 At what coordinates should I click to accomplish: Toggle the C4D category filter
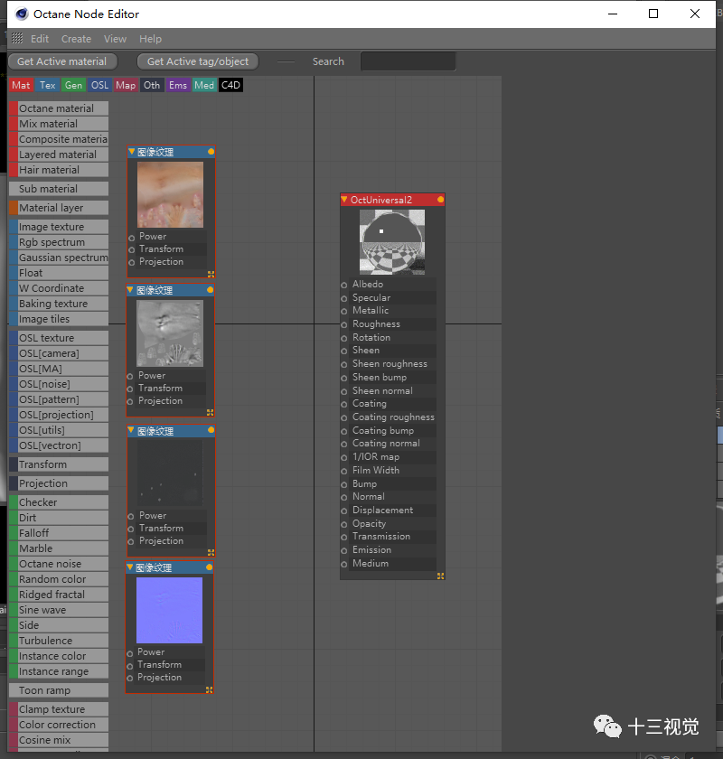230,85
